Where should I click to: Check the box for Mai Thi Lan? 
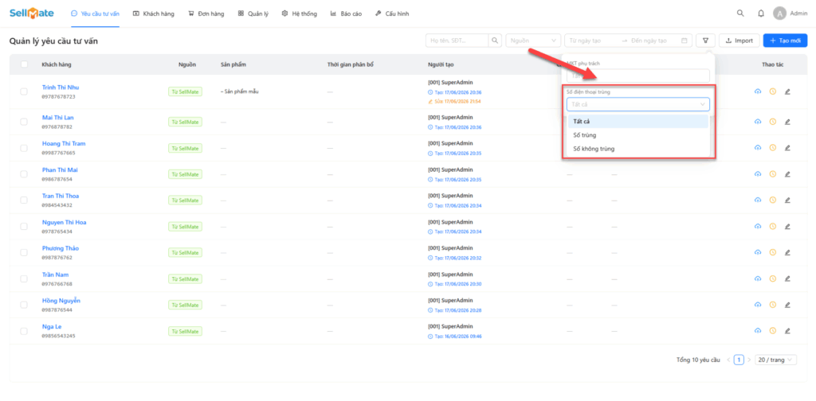(24, 122)
